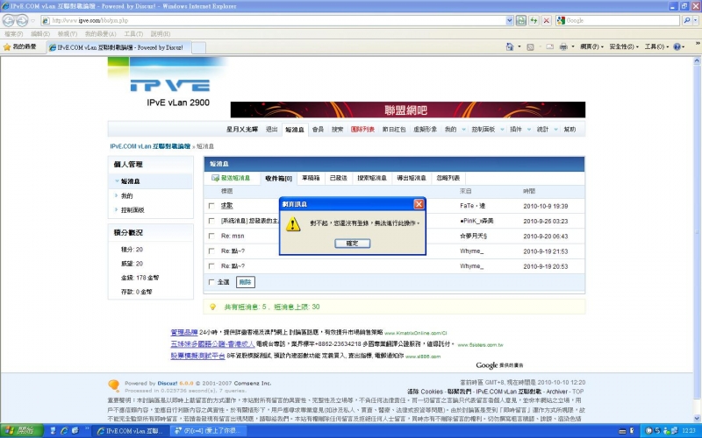This screenshot has height=438, width=702.
Task: Open the 安全性(S) command bar menu
Action: point(624,46)
